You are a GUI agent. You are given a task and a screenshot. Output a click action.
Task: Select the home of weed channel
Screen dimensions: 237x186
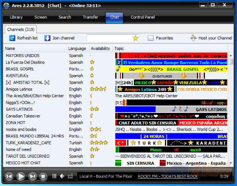[19, 149]
